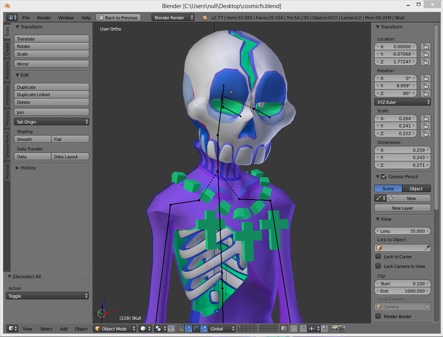This screenshot has width=443, height=337.
Task: Click the Duplicate Linked button
Action: 51,95
